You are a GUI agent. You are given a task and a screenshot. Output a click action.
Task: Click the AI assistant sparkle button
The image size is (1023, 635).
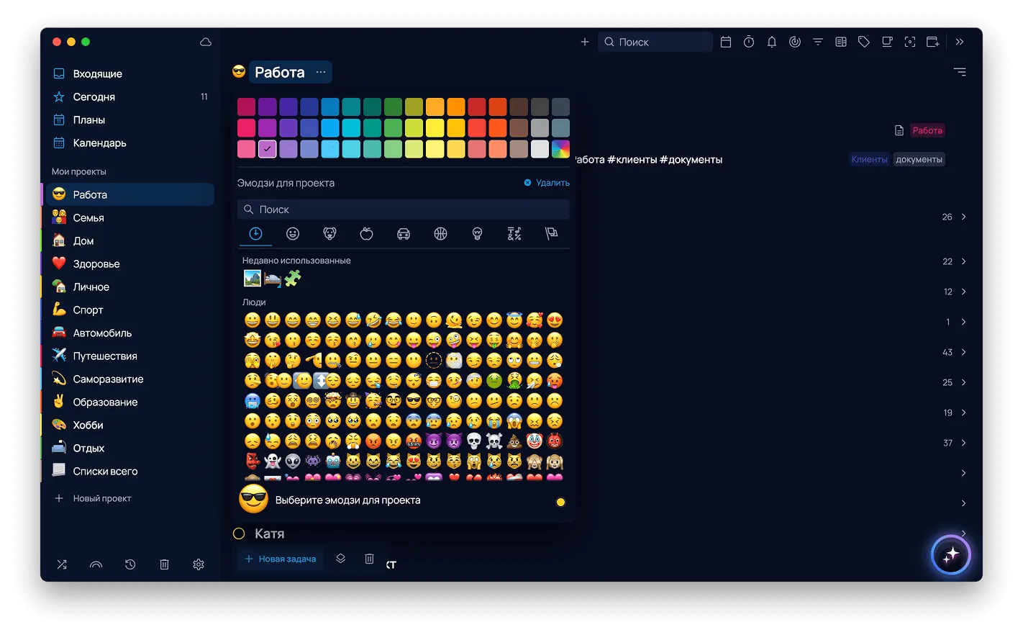coord(951,555)
